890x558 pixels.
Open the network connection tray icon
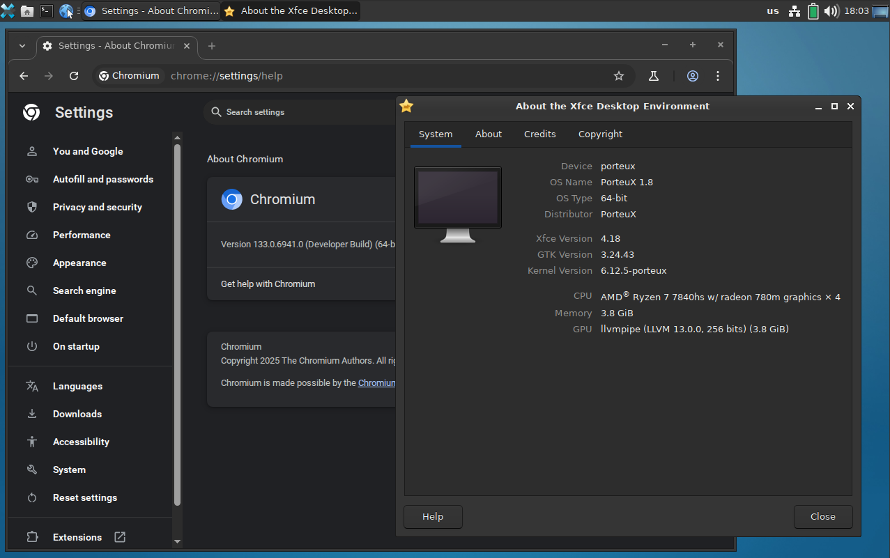[794, 10]
